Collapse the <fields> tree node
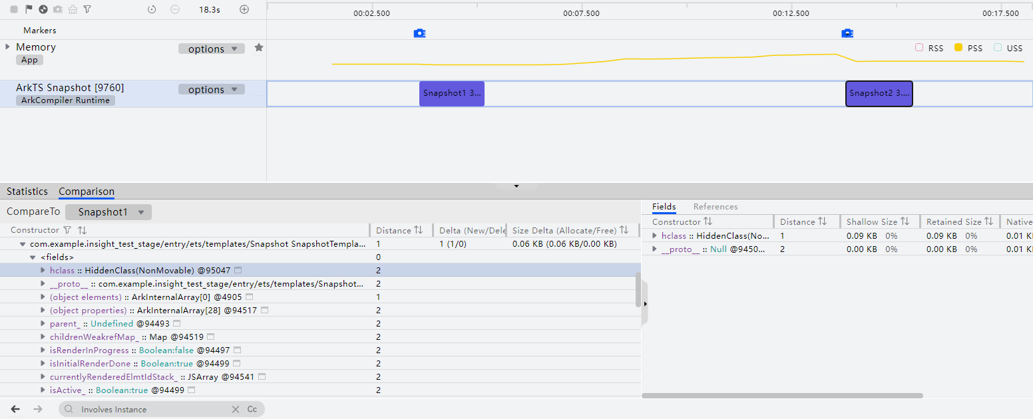Viewport: 1033px width, 419px height. click(x=33, y=257)
